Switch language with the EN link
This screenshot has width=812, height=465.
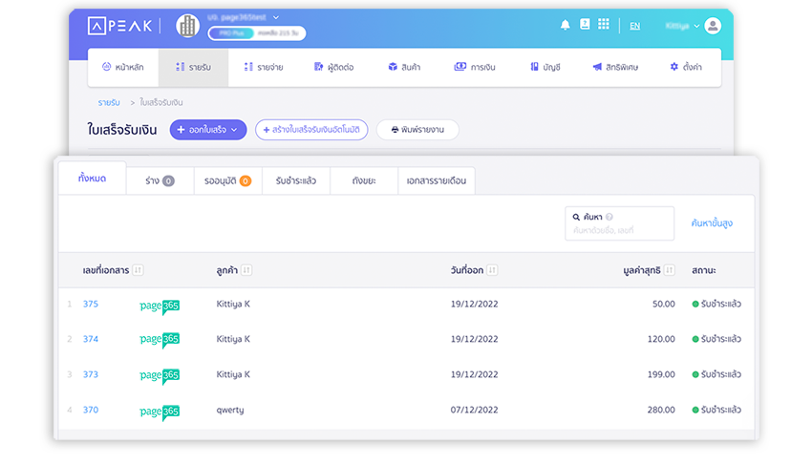634,26
